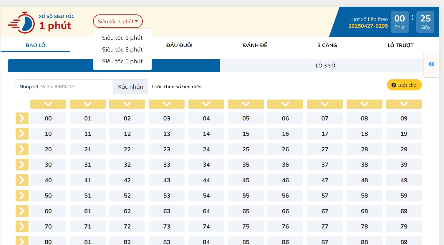This screenshot has height=245, width=444.
Task: Select entire row starting with 00
Action: [22, 118]
